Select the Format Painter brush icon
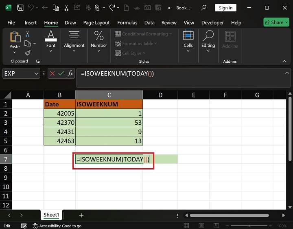The width and height of the screenshot is (293, 229). (28, 53)
